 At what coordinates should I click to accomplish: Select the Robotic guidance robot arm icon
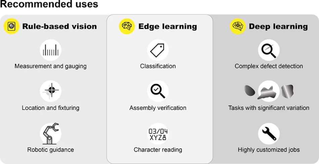coord(51,133)
